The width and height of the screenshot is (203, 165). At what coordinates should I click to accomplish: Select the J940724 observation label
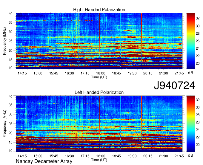click(174, 85)
